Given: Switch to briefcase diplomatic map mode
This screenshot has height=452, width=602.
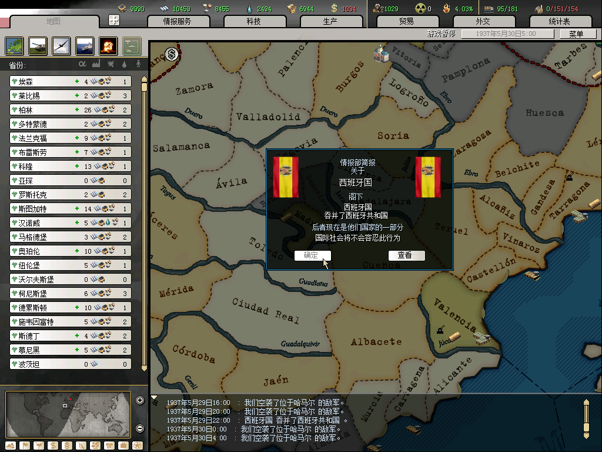Looking at the screenshot, I should coord(123,446).
